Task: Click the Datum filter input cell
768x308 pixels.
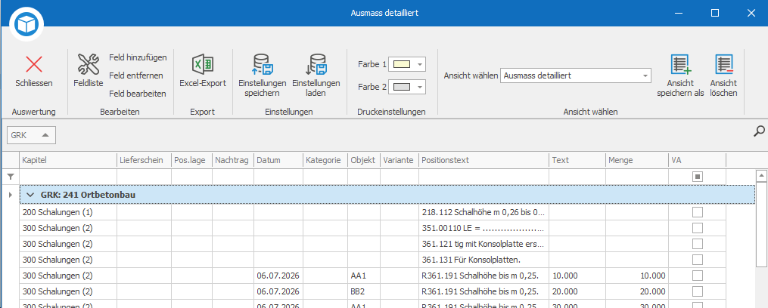Action: (x=278, y=177)
